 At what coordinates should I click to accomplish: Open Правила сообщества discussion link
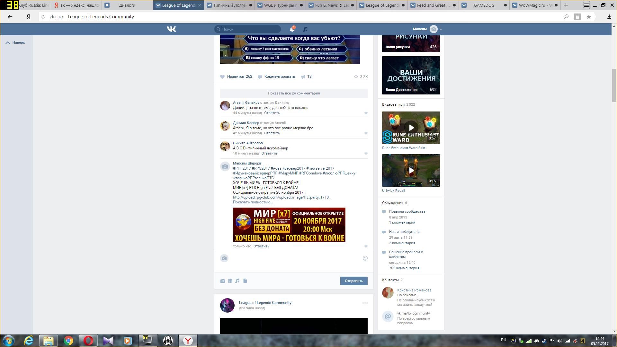pos(407,211)
